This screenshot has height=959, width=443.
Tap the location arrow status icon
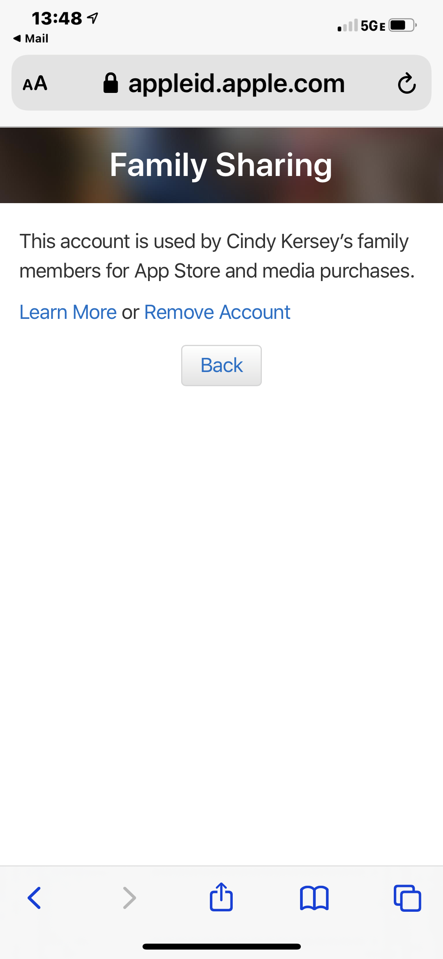coord(93,18)
